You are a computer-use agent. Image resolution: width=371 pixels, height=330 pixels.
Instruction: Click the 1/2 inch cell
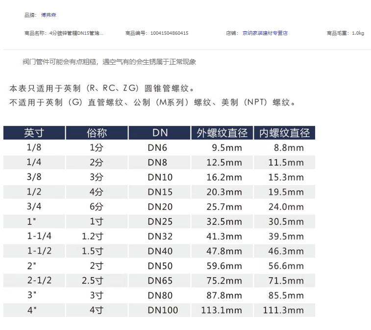34,192
